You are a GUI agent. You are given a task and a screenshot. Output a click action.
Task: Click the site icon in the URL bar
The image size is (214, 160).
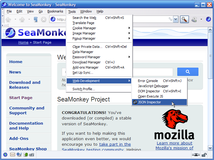click(53, 19)
